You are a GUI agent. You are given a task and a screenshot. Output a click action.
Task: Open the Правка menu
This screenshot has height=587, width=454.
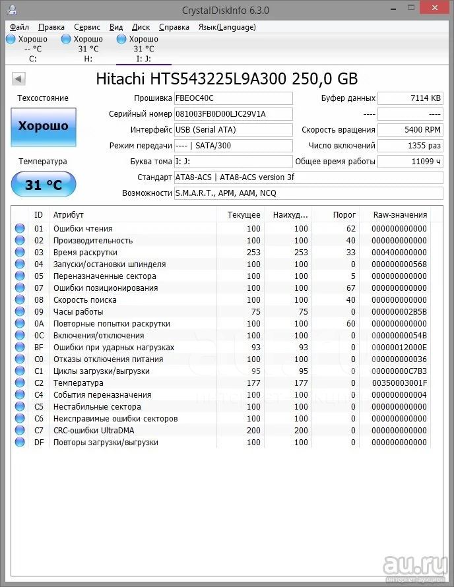(51, 27)
